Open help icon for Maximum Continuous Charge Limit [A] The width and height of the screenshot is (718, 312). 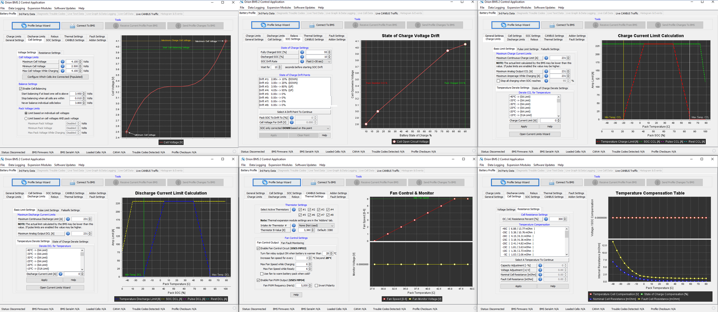(546, 58)
